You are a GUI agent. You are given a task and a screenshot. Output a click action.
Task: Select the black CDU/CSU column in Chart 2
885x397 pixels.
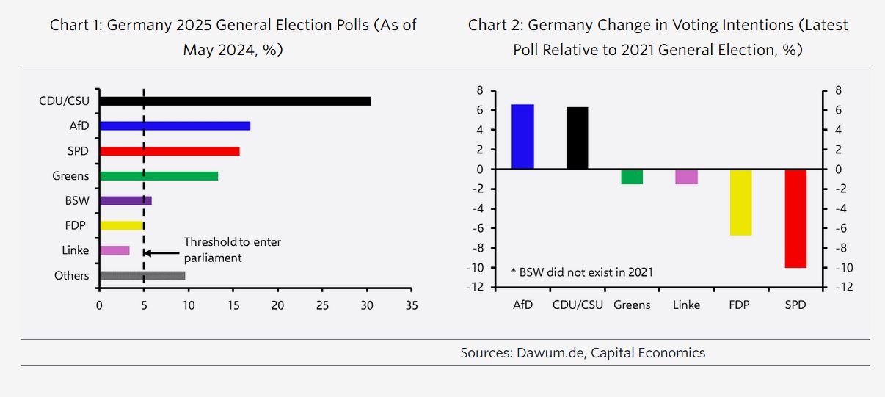[x=577, y=138]
